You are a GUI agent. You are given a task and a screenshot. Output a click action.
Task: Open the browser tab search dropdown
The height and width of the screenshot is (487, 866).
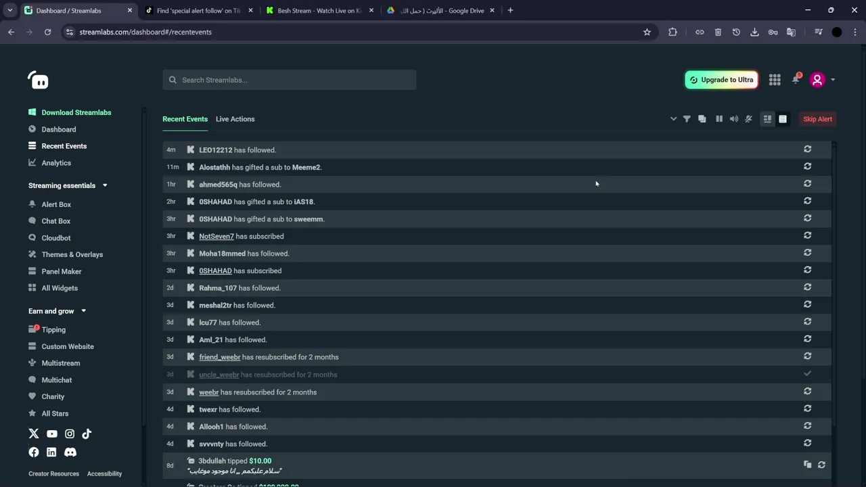[10, 10]
